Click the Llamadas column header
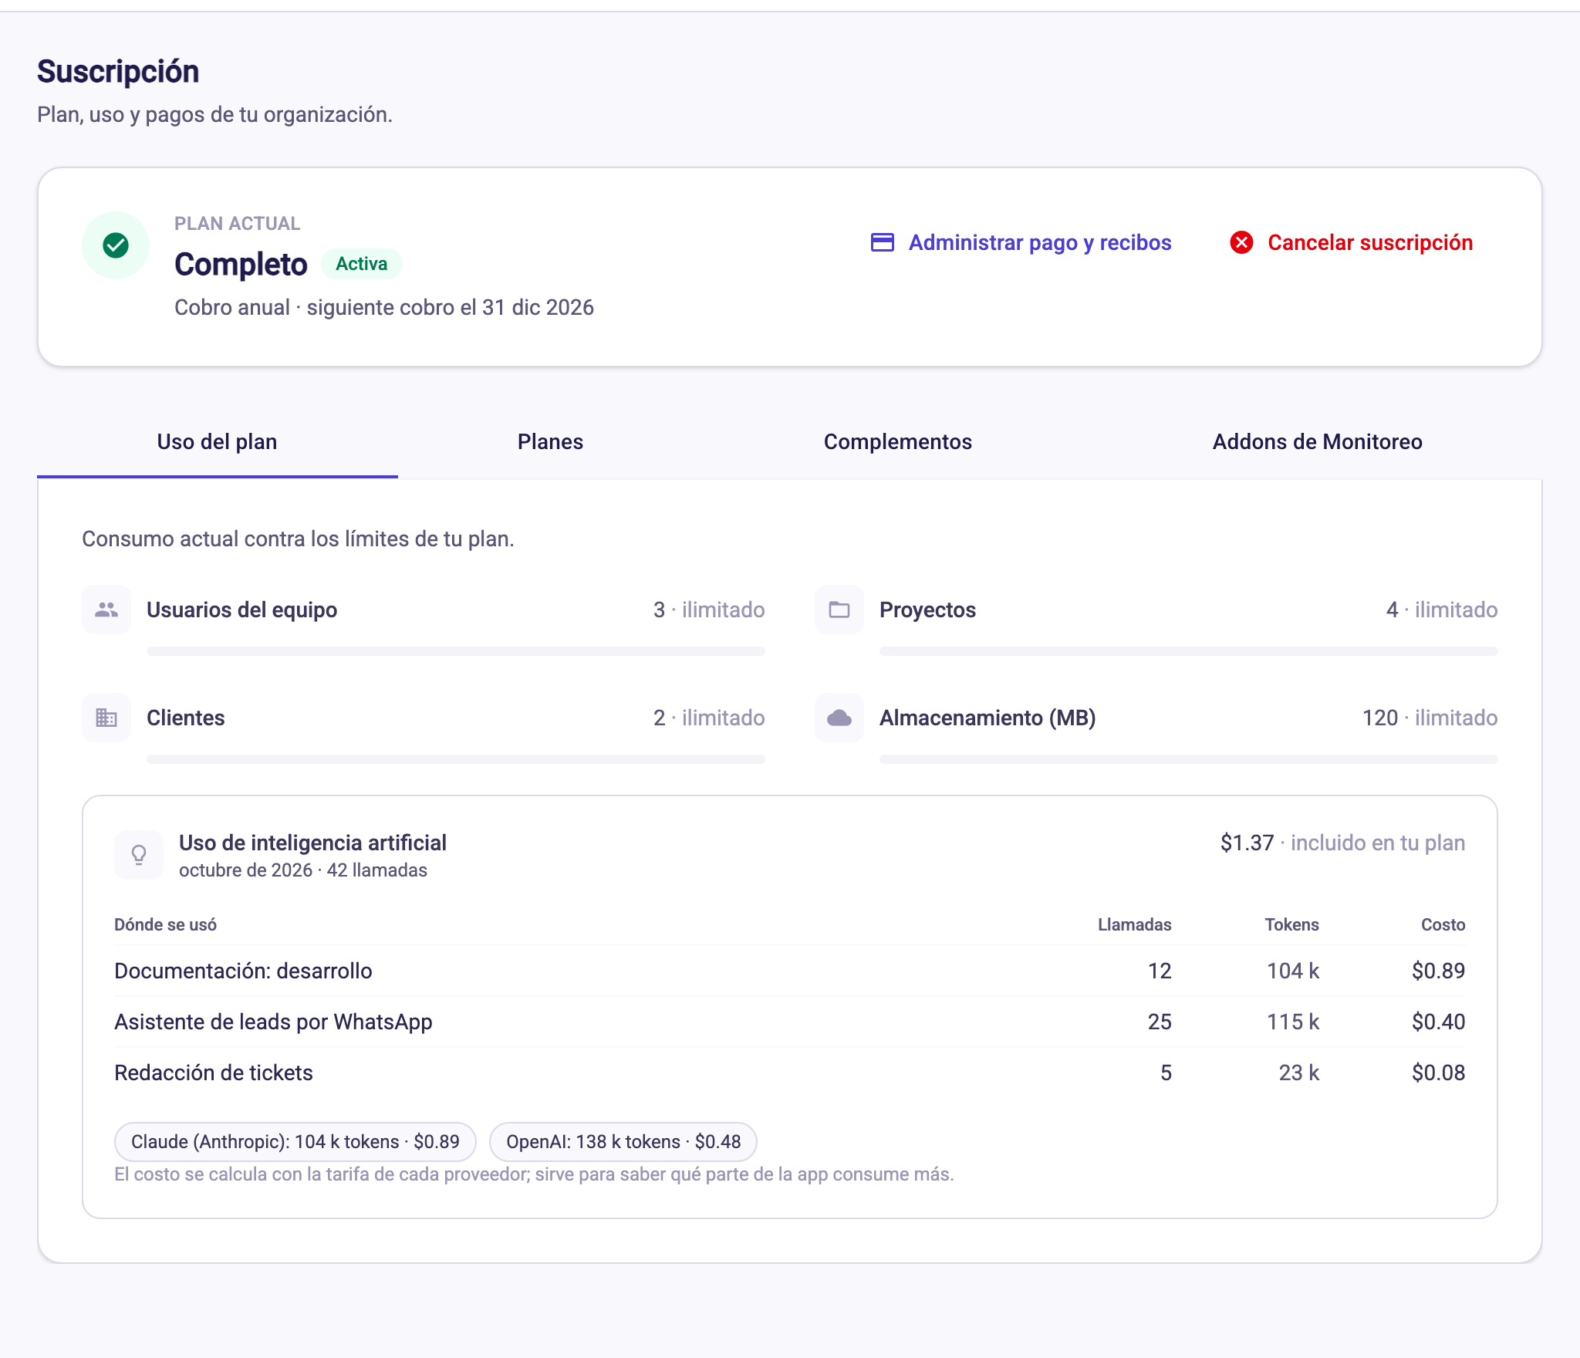The image size is (1580, 1358). 1134,924
